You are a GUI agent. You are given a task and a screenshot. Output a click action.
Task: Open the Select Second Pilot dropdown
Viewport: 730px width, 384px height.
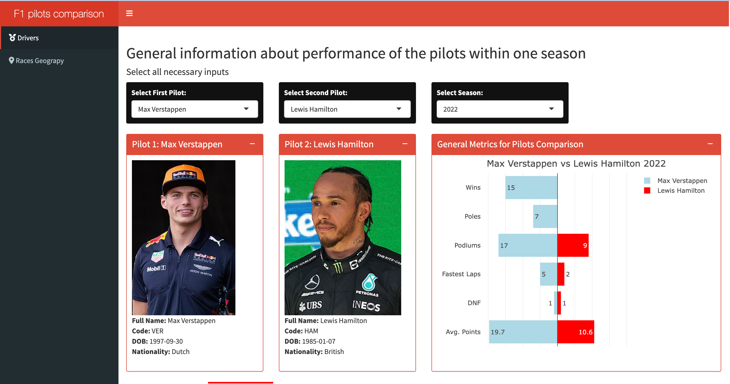[x=347, y=109]
